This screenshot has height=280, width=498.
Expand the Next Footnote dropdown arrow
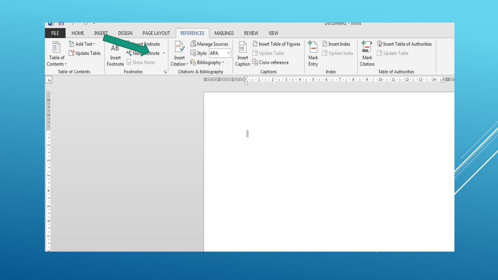pyautogui.click(x=164, y=53)
